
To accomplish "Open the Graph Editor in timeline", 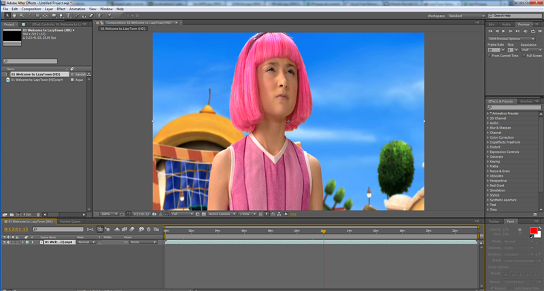I will (156, 229).
